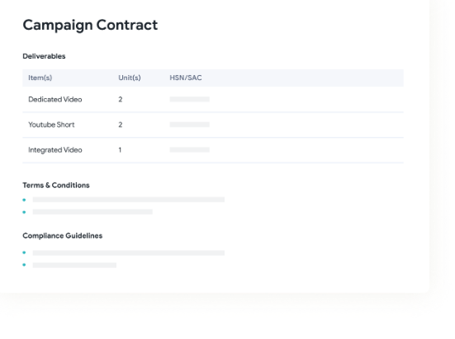This screenshot has height=339, width=455.
Task: Click second Terms & Conditions bullet line
Action: (92, 212)
